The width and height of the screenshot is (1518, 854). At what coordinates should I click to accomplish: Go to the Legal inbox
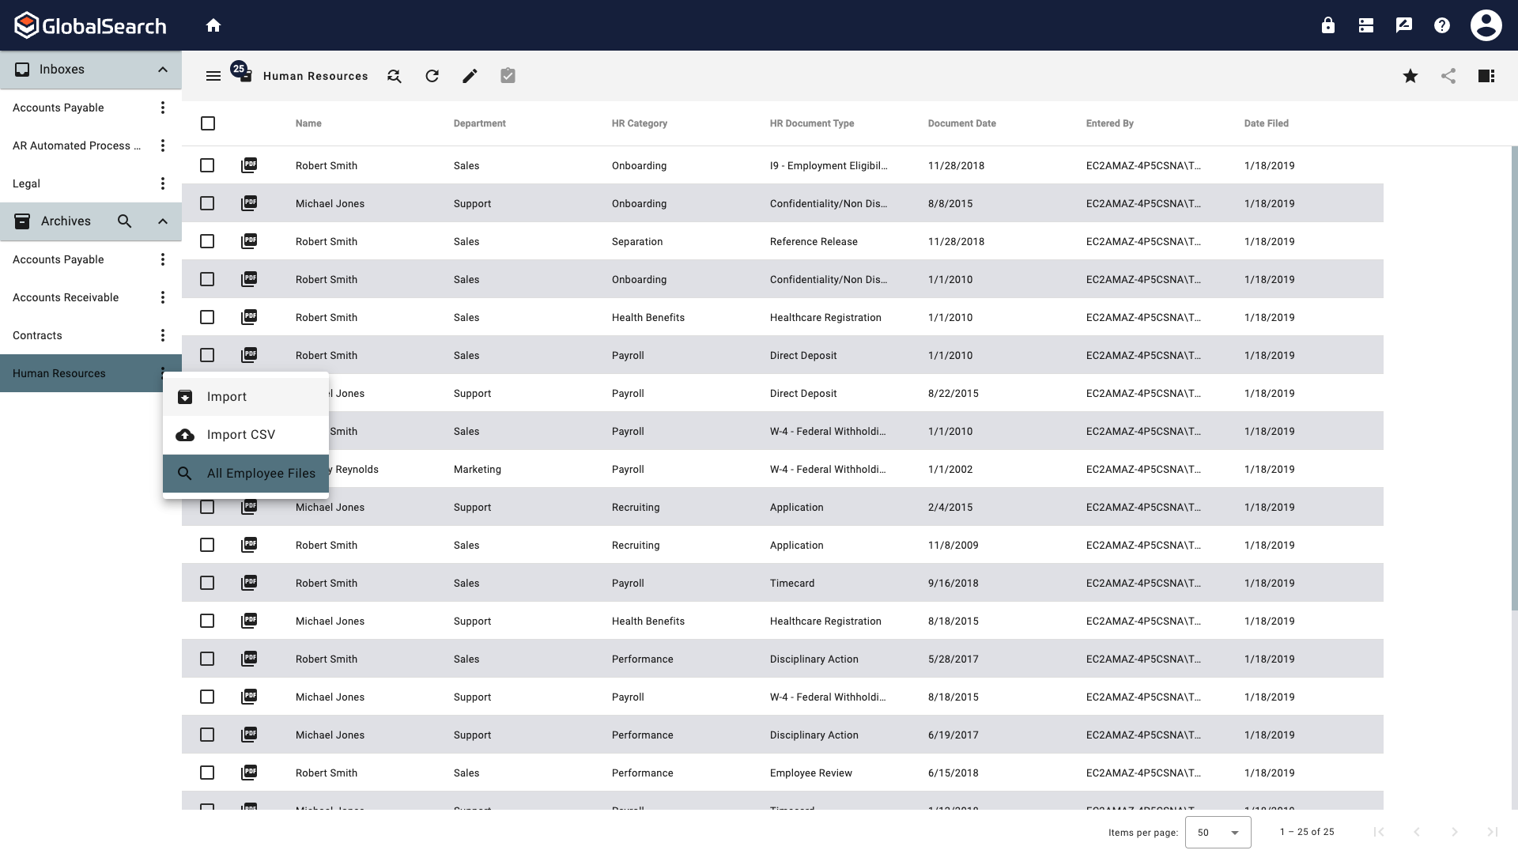[26, 183]
